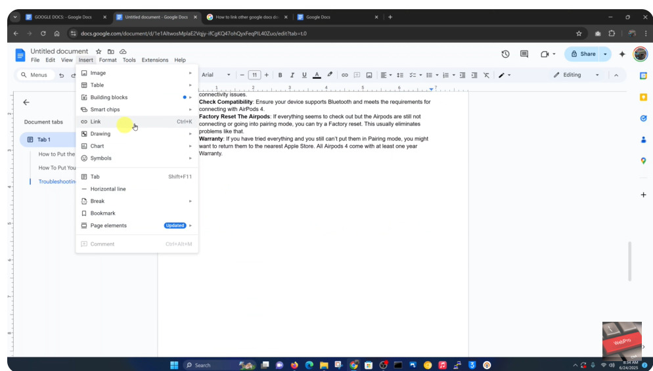
Task: Click the Share button
Action: point(582,54)
